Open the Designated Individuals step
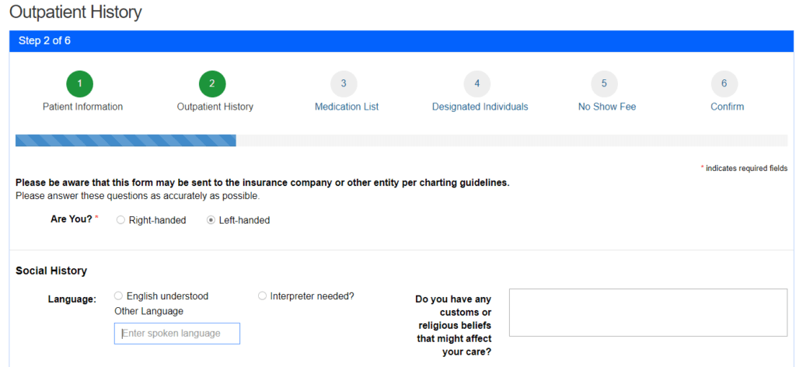 click(x=480, y=107)
